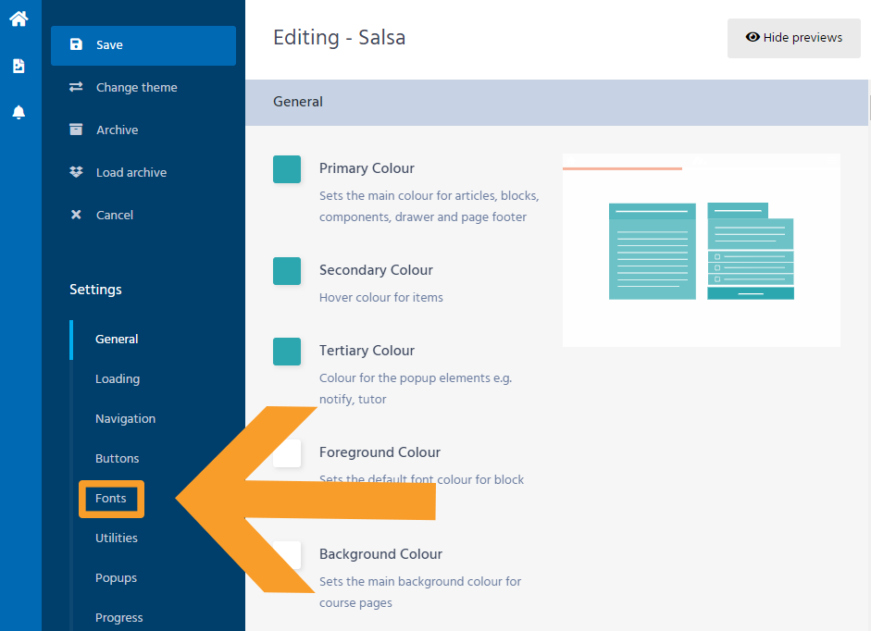Click the theme preview thumbnail
Viewport: 871px width, 631px height.
point(701,250)
